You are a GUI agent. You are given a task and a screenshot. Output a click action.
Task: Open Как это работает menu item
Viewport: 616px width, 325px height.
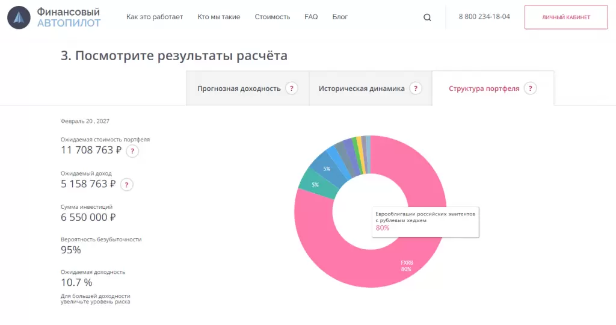click(x=155, y=17)
